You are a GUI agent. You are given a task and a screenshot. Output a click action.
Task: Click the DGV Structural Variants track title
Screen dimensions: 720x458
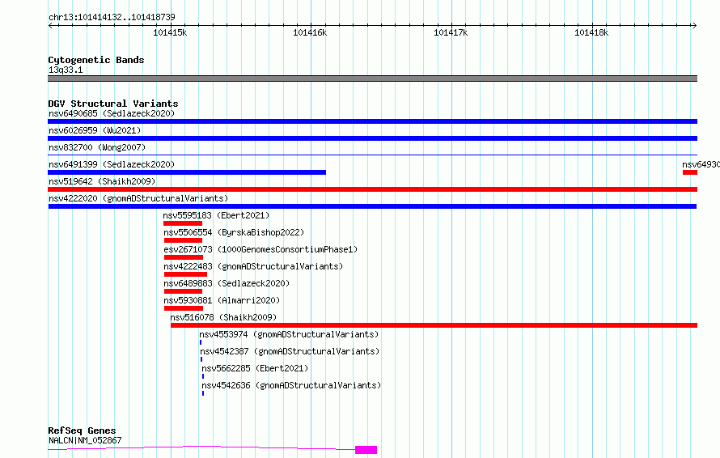point(113,104)
